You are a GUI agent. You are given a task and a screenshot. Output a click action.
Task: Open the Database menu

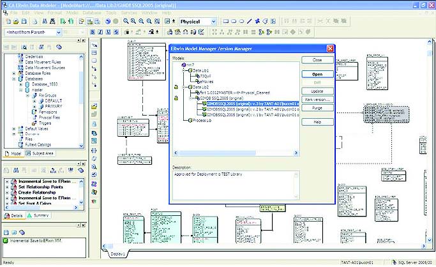(92, 13)
